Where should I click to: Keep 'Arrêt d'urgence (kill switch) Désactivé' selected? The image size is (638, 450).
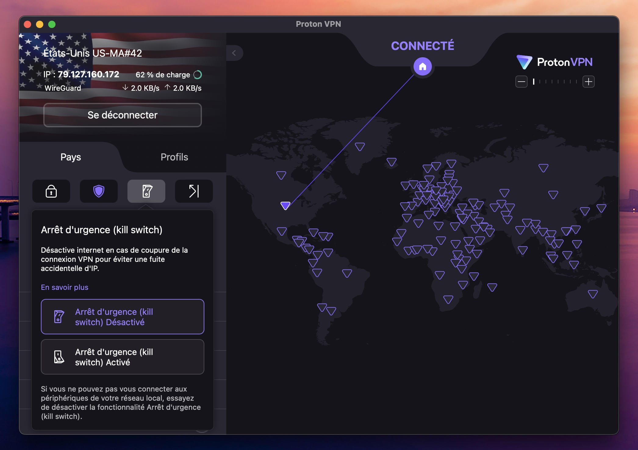(122, 317)
